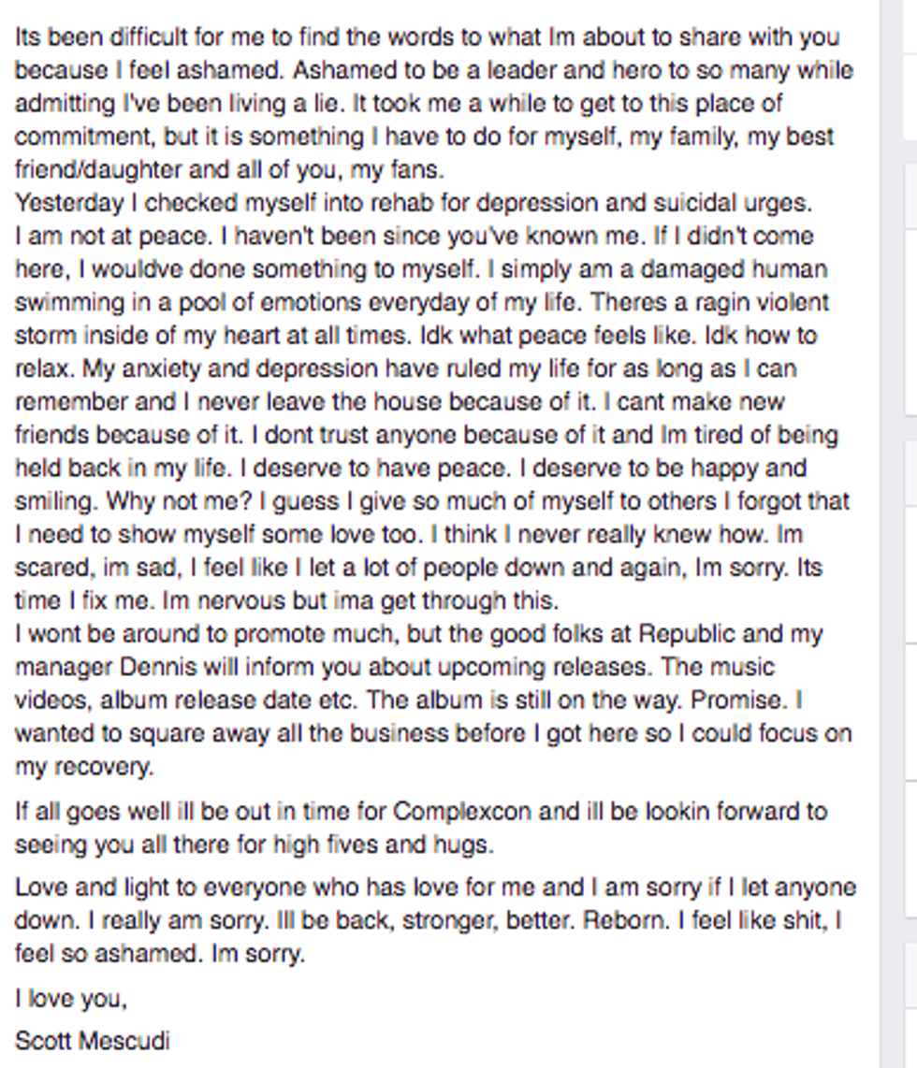The image size is (917, 1068).
Task: Click the "Love and light" opening words
Action: 86,887
